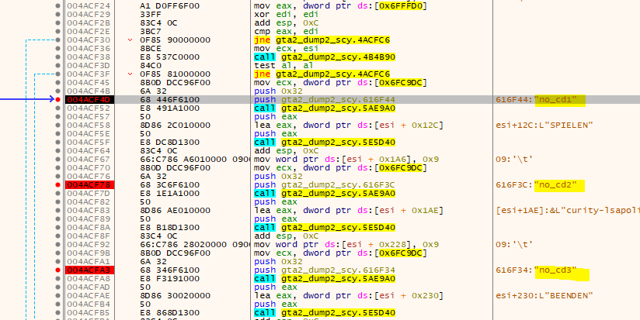The height and width of the screenshot is (320, 640).
Task: Select the highlighted address 004ACF4D
Action: [x=89, y=99]
